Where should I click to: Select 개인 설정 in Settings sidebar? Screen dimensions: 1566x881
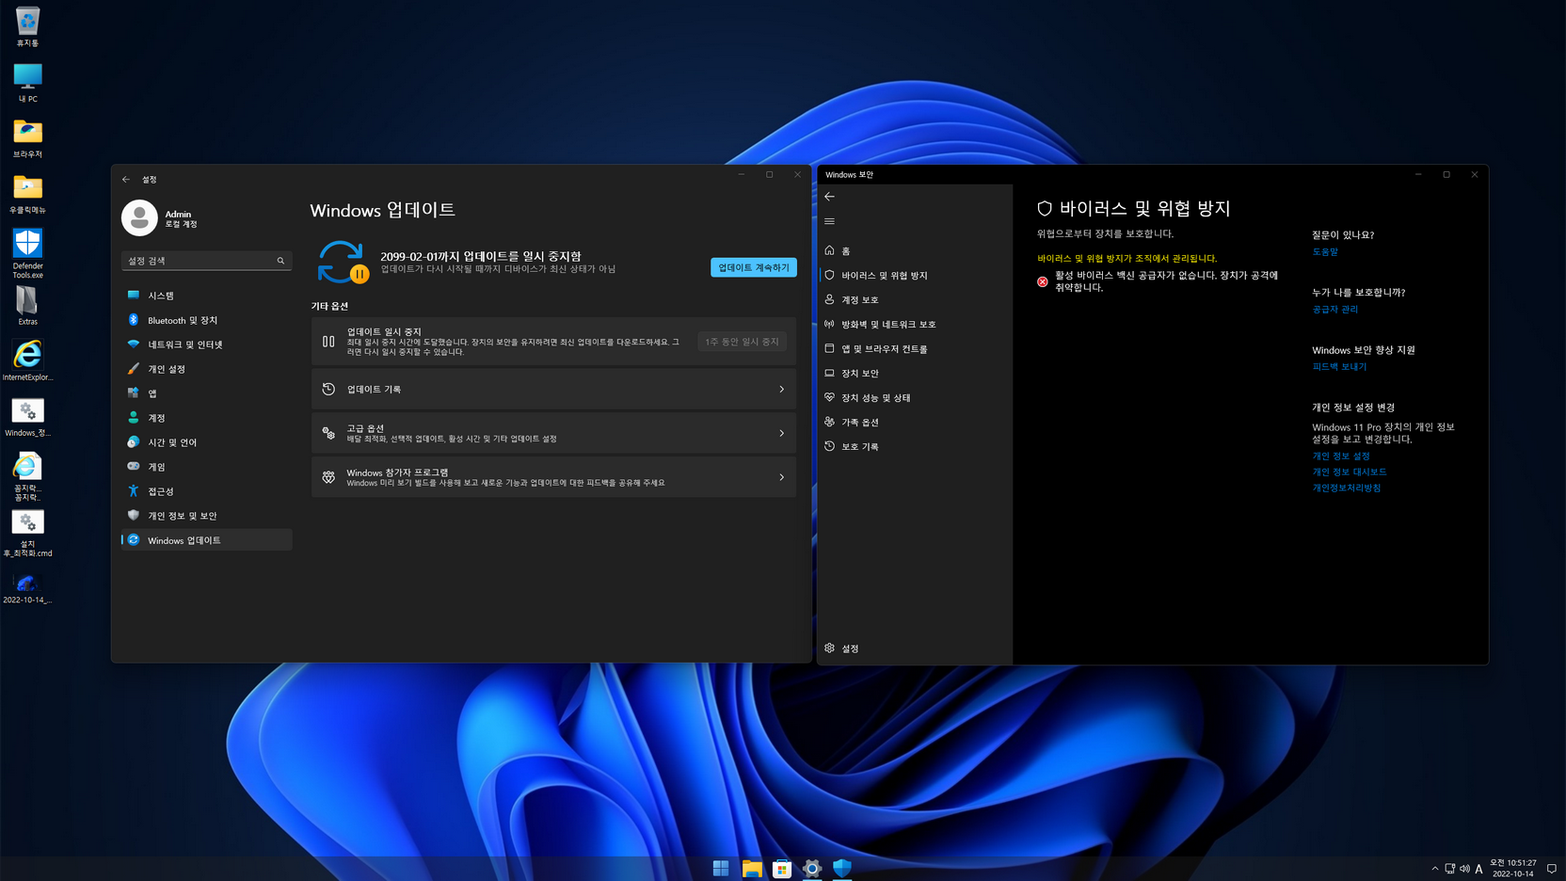click(x=206, y=369)
